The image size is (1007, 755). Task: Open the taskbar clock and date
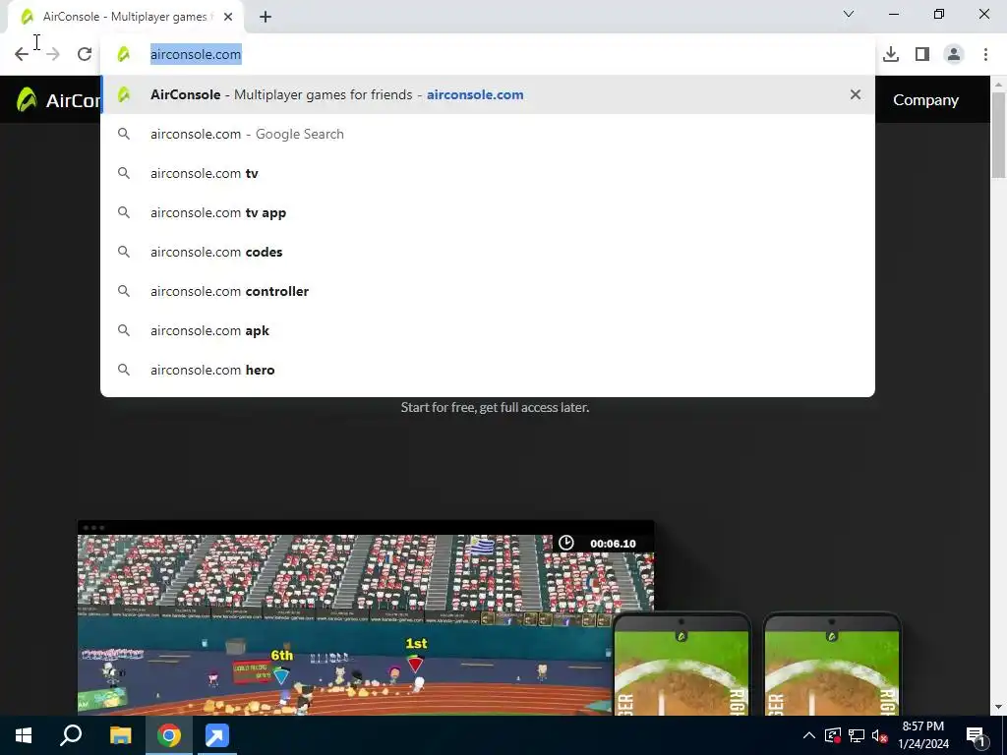922,735
